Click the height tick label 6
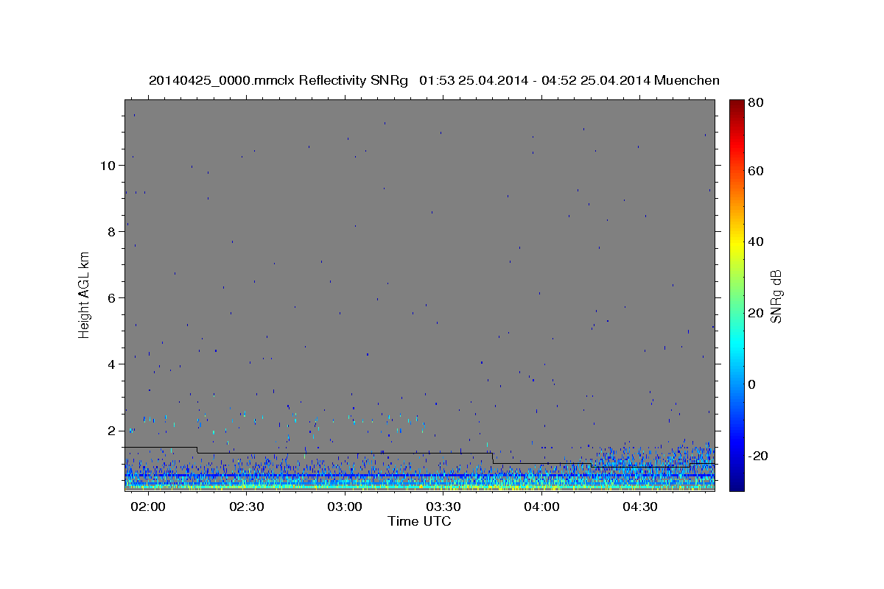The height and width of the screenshot is (589, 884). coord(111,297)
